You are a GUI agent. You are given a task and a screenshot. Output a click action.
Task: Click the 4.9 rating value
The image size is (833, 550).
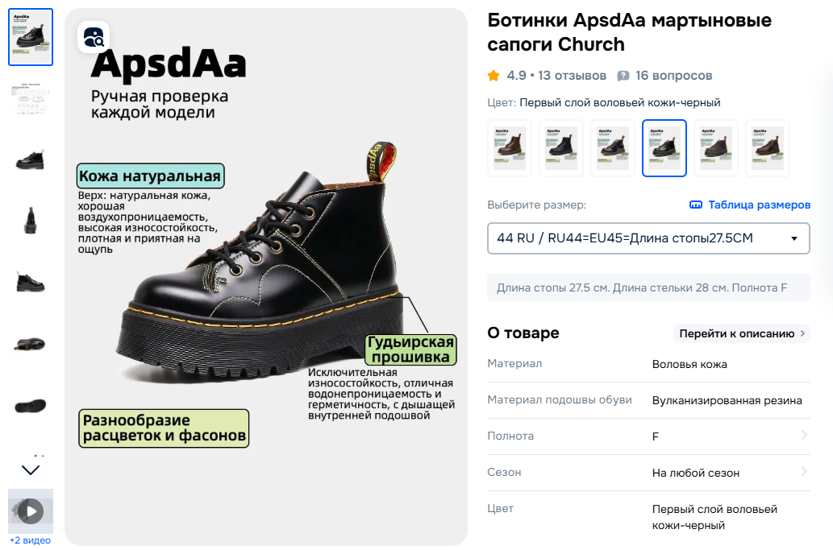tap(516, 76)
